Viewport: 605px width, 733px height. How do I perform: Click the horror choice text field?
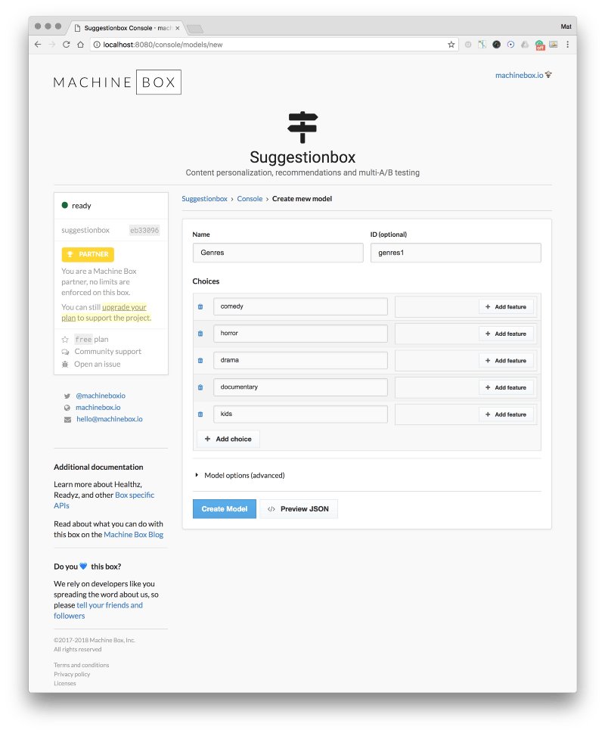[300, 334]
